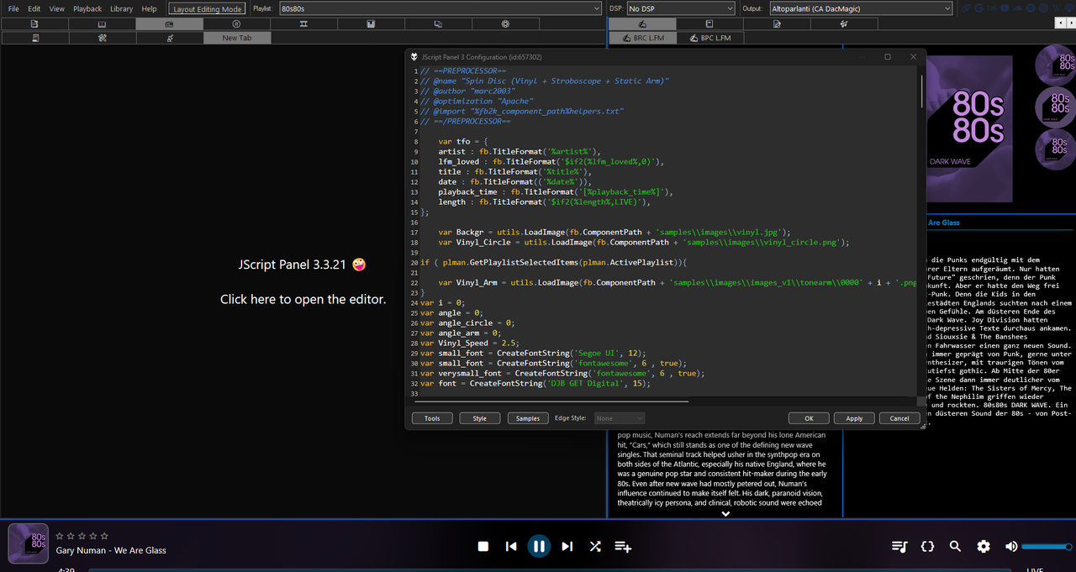
Task: Select the square page icon tab in right panel
Action: pyautogui.click(x=709, y=24)
